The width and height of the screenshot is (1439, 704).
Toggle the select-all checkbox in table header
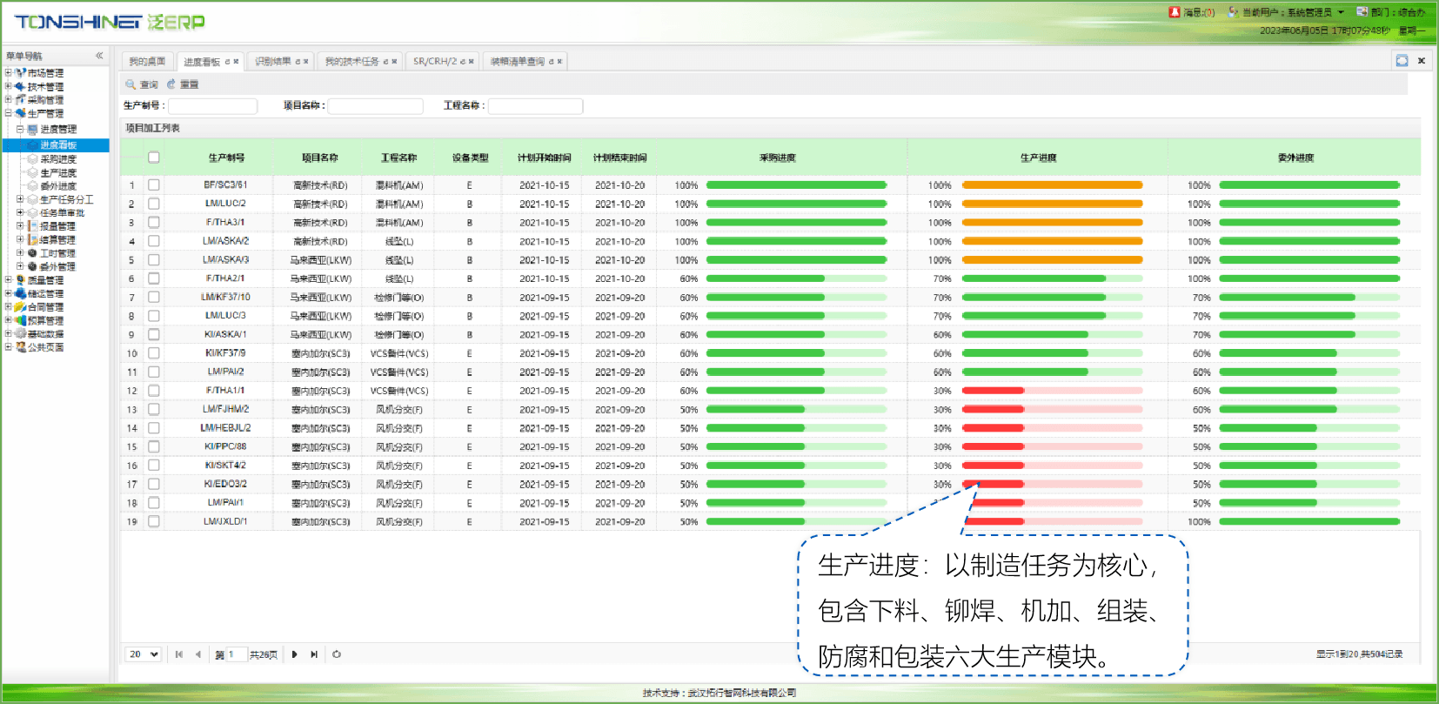click(154, 158)
